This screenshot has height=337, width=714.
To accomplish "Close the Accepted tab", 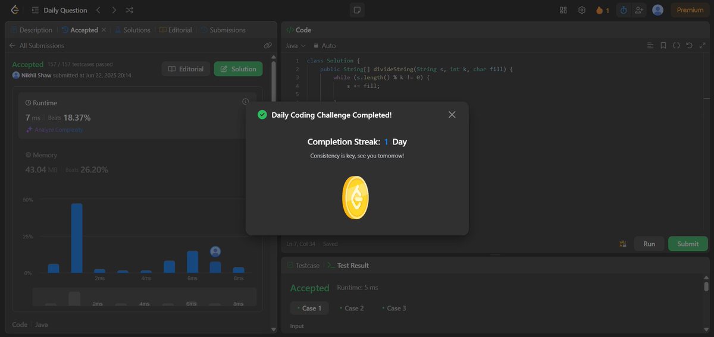I will point(104,30).
